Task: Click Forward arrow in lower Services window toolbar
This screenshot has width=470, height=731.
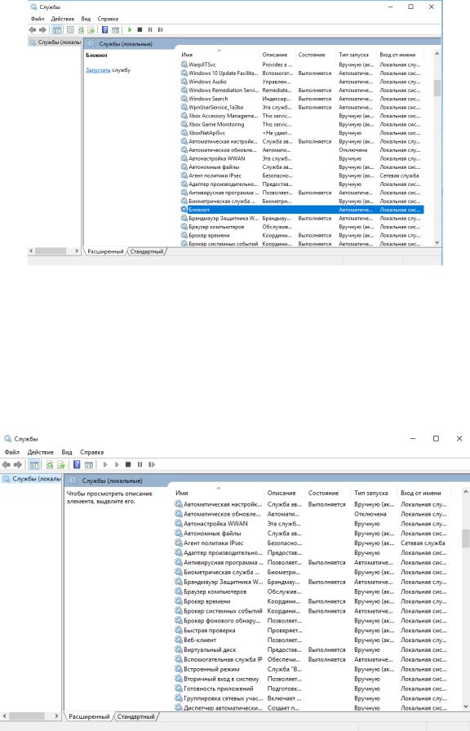Action: pyautogui.click(x=18, y=464)
